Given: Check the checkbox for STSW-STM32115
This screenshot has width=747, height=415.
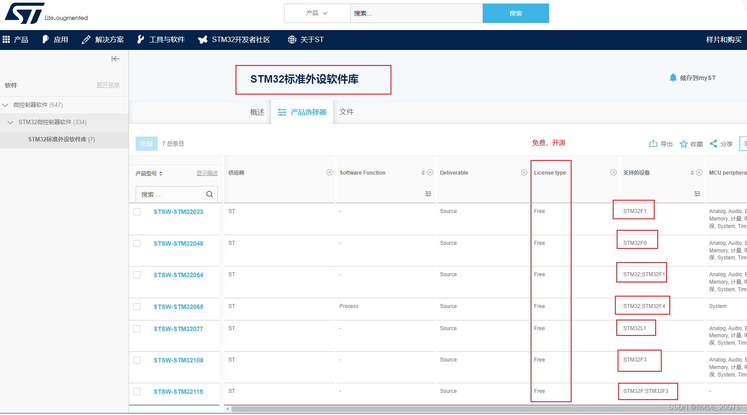Looking at the screenshot, I should (137, 392).
